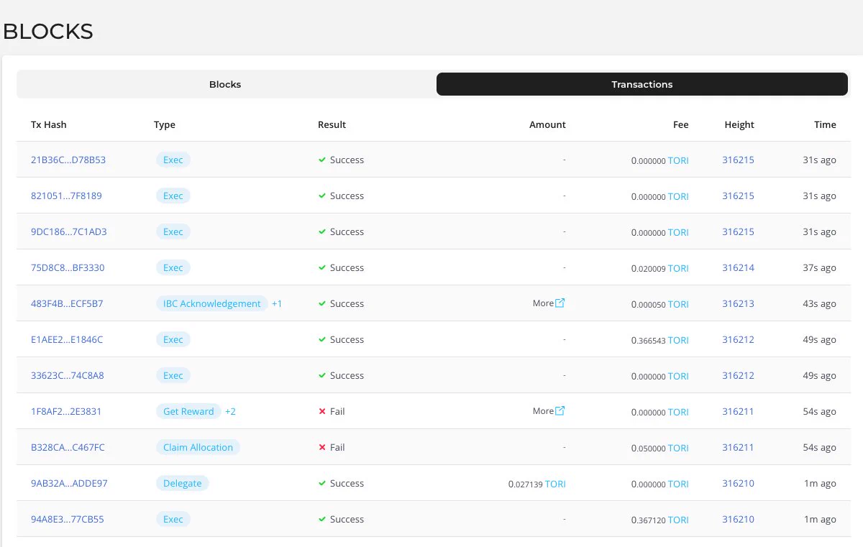
Task: Open transaction hash 94A8E3...77CB55
Action: tap(68, 519)
